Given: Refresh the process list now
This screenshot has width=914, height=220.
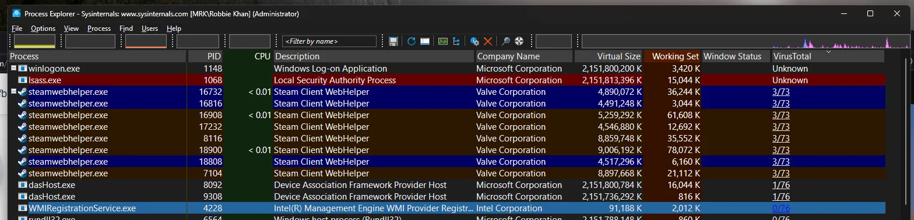Looking at the screenshot, I should [412, 41].
